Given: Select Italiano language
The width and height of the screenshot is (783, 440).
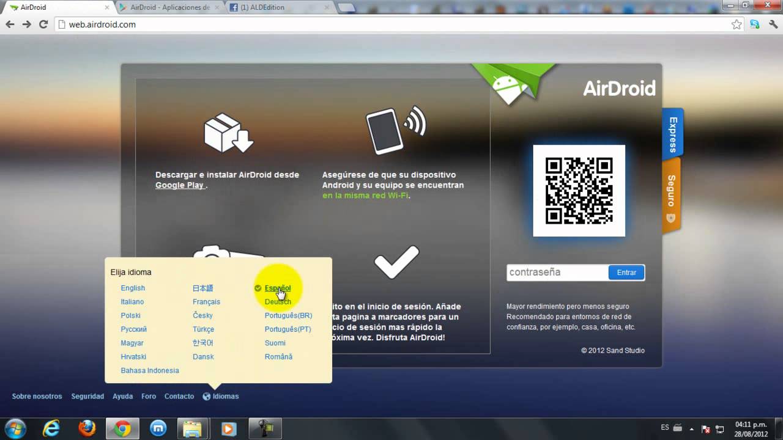Looking at the screenshot, I should pyautogui.click(x=132, y=302).
